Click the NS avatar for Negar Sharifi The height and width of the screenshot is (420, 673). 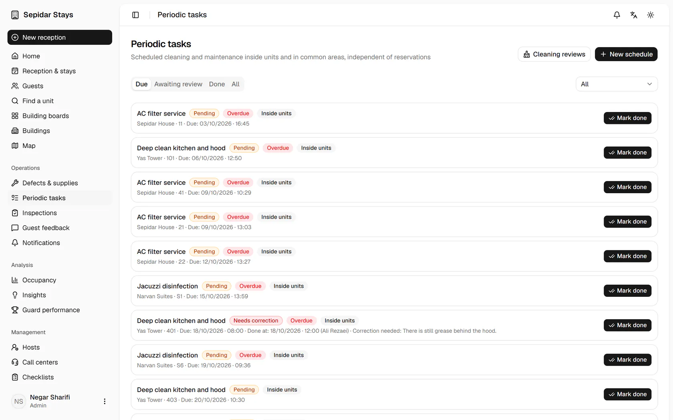[19, 401]
